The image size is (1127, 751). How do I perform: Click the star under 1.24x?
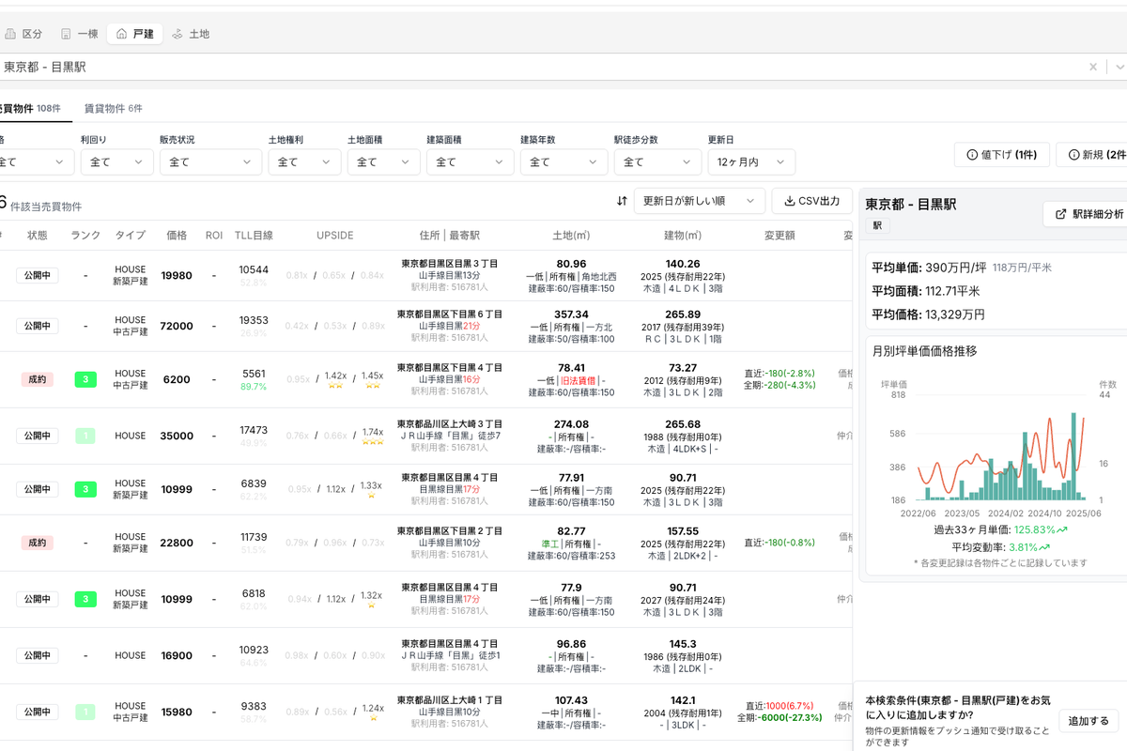[x=372, y=717]
